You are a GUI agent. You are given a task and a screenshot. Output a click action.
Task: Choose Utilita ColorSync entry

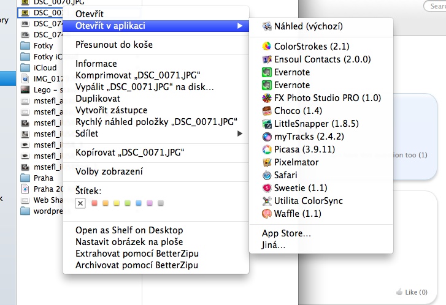coord(309,201)
